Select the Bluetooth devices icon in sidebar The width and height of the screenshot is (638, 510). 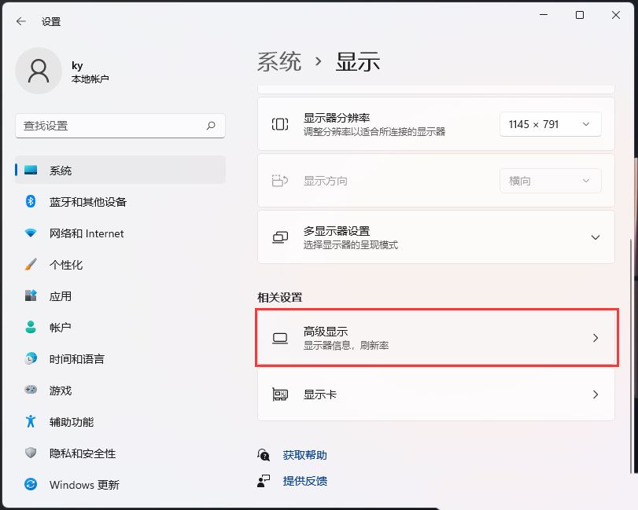tap(30, 202)
